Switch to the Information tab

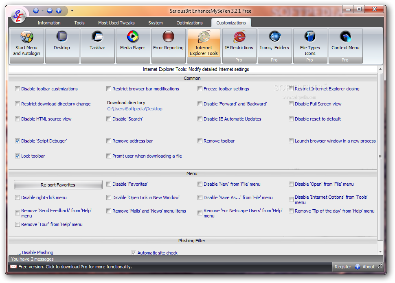(x=49, y=23)
